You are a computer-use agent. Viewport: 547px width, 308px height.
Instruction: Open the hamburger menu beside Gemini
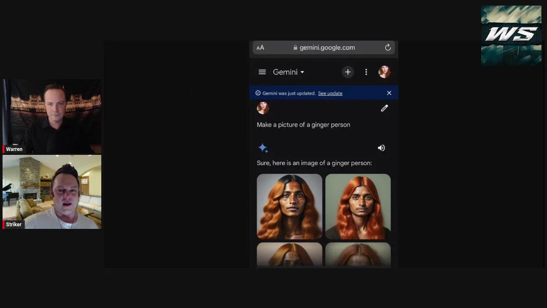point(262,72)
